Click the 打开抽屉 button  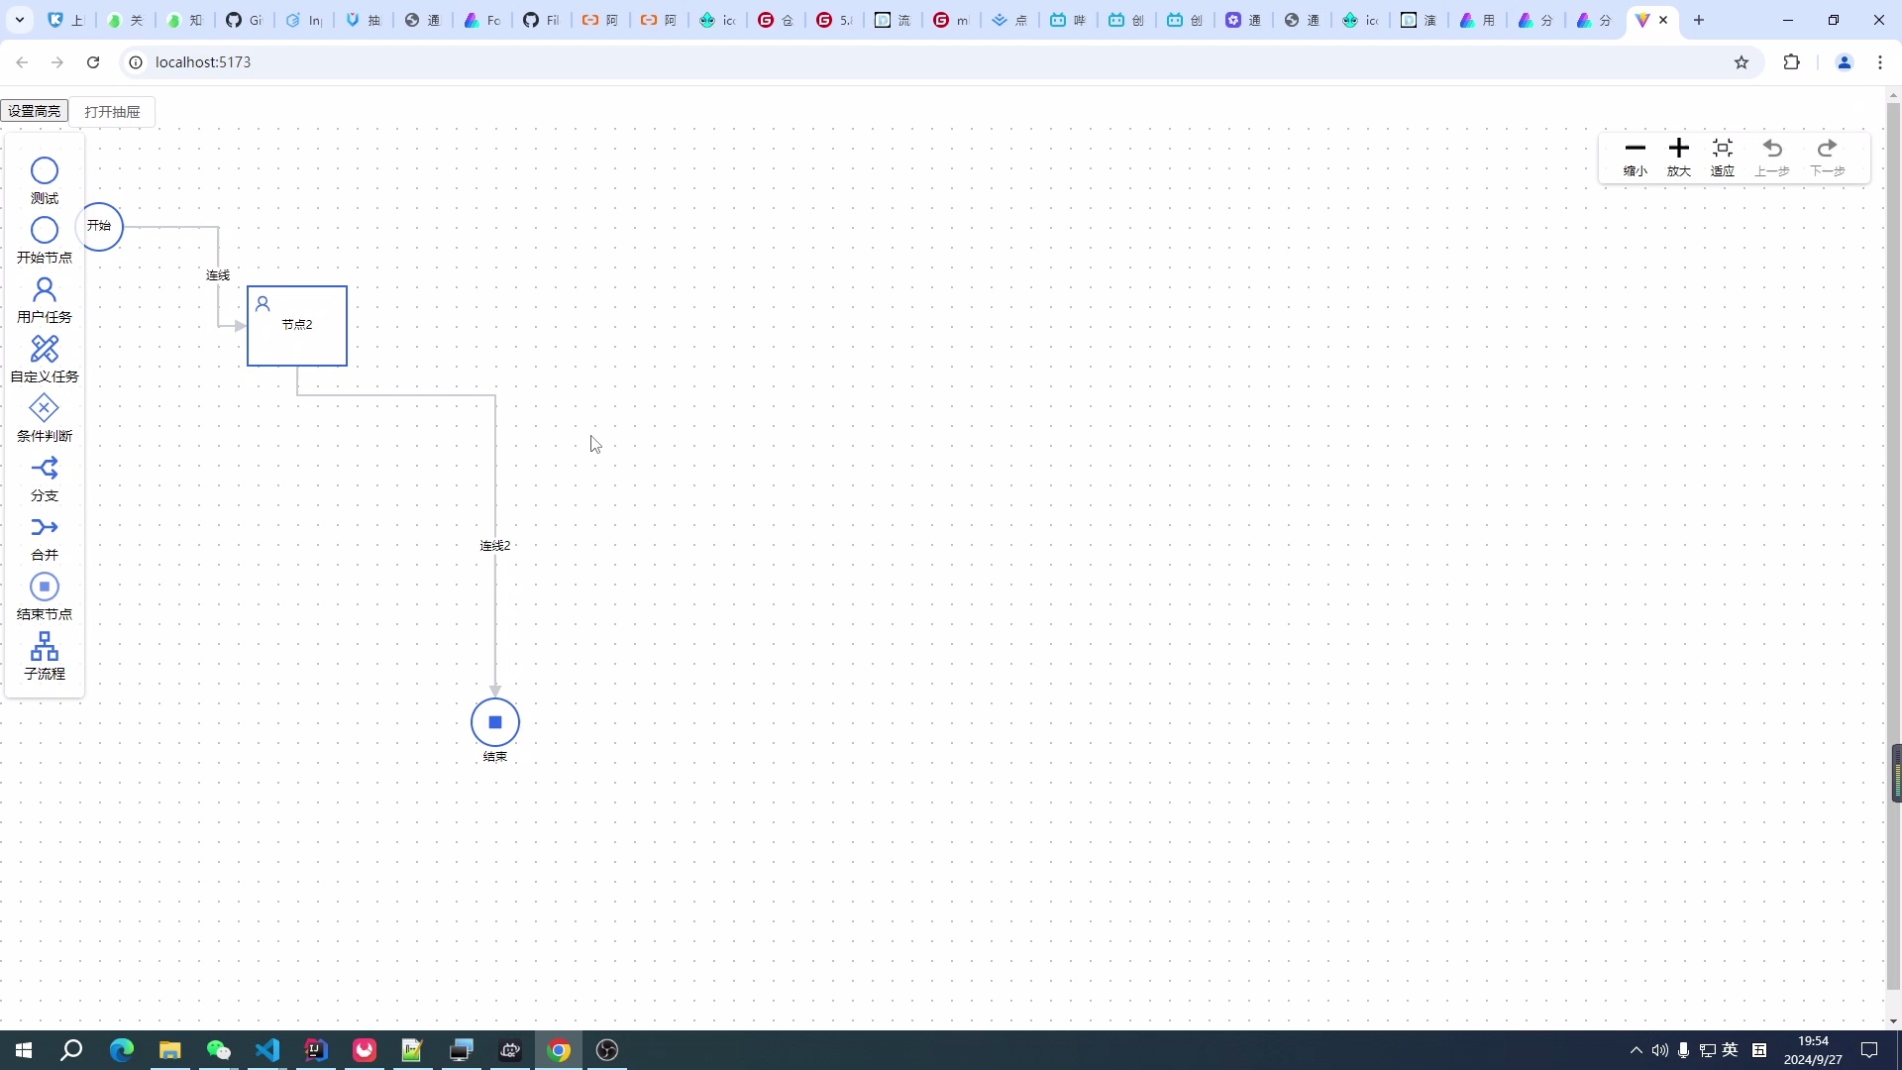(112, 110)
